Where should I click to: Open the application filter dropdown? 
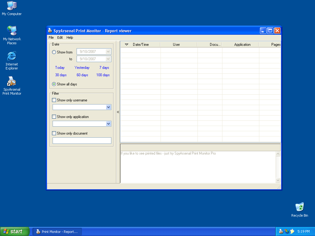tap(108, 124)
